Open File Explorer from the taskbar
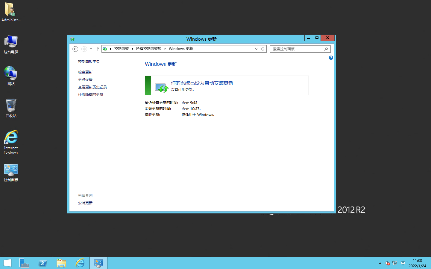The height and width of the screenshot is (269, 431). pos(61,263)
